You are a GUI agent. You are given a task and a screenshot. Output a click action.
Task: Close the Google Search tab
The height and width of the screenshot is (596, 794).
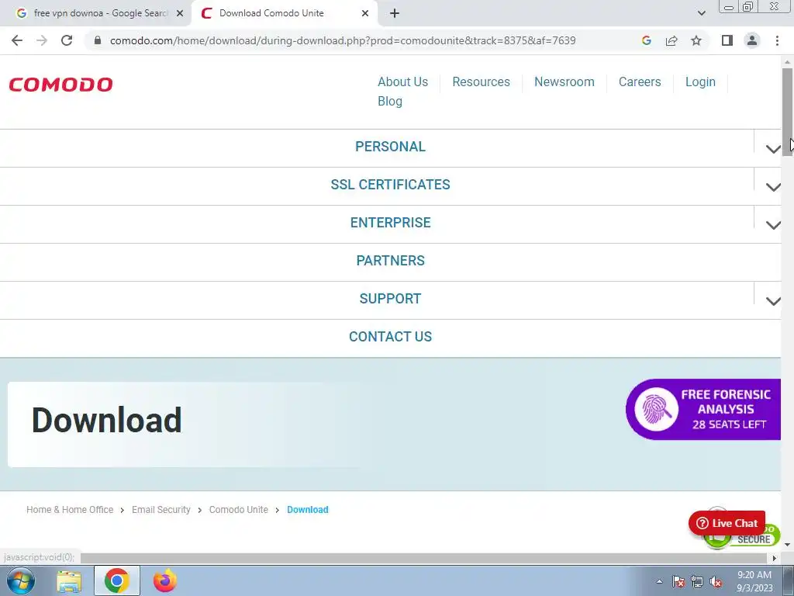click(x=180, y=13)
